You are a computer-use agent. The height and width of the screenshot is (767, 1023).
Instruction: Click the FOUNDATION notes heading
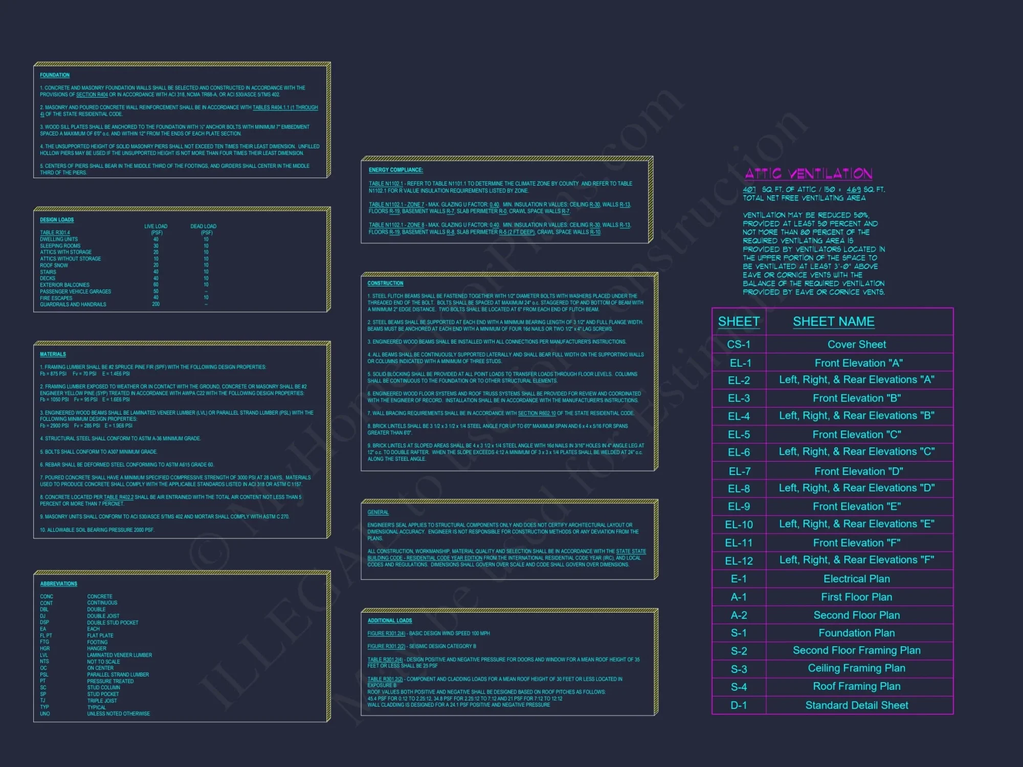[55, 75]
